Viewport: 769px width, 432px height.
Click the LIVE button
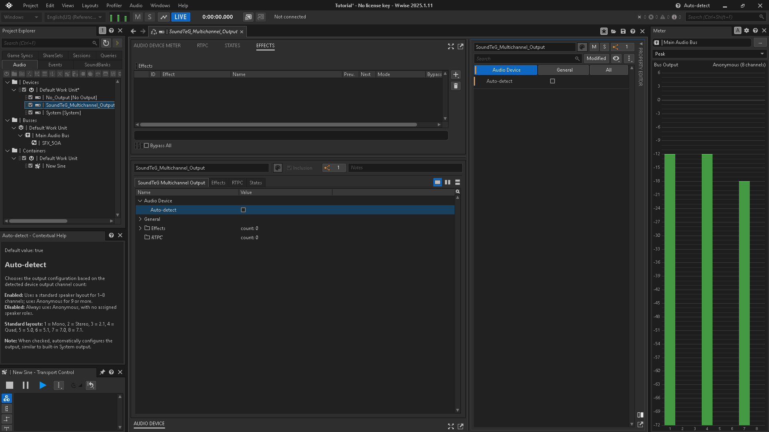point(181,17)
